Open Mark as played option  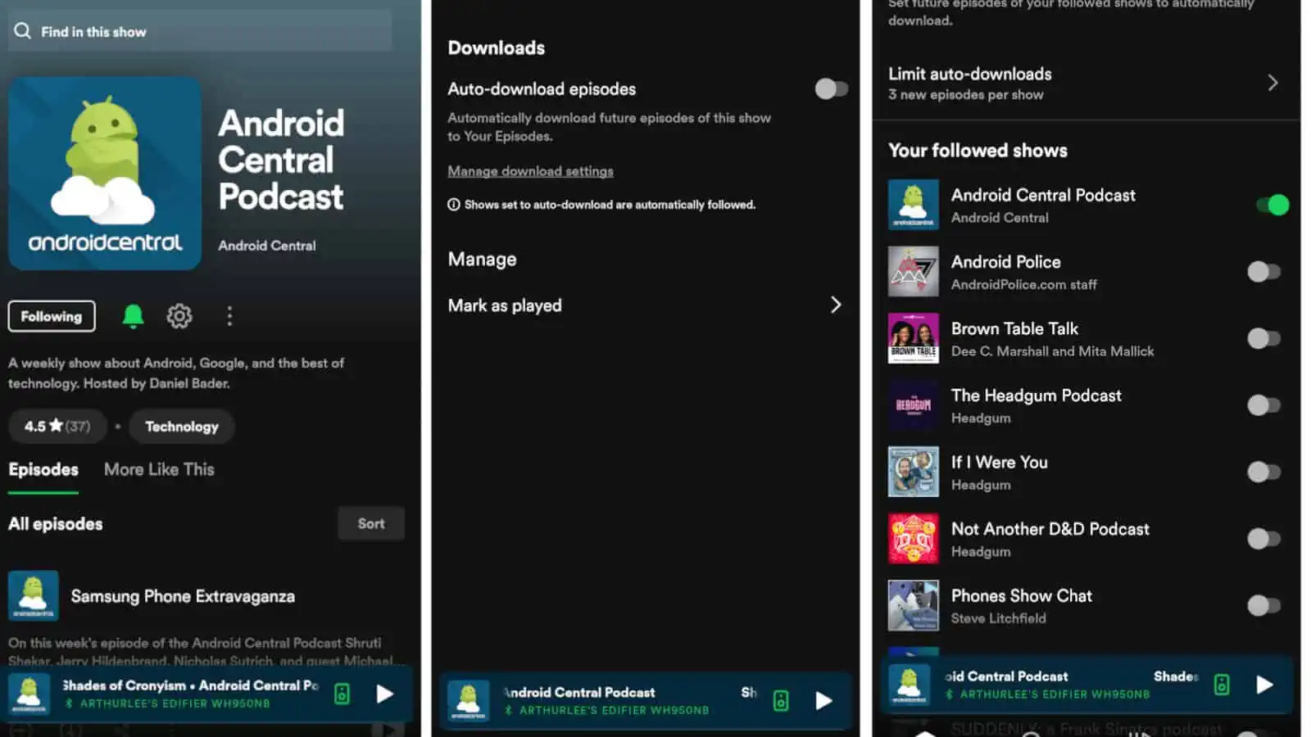[645, 305]
